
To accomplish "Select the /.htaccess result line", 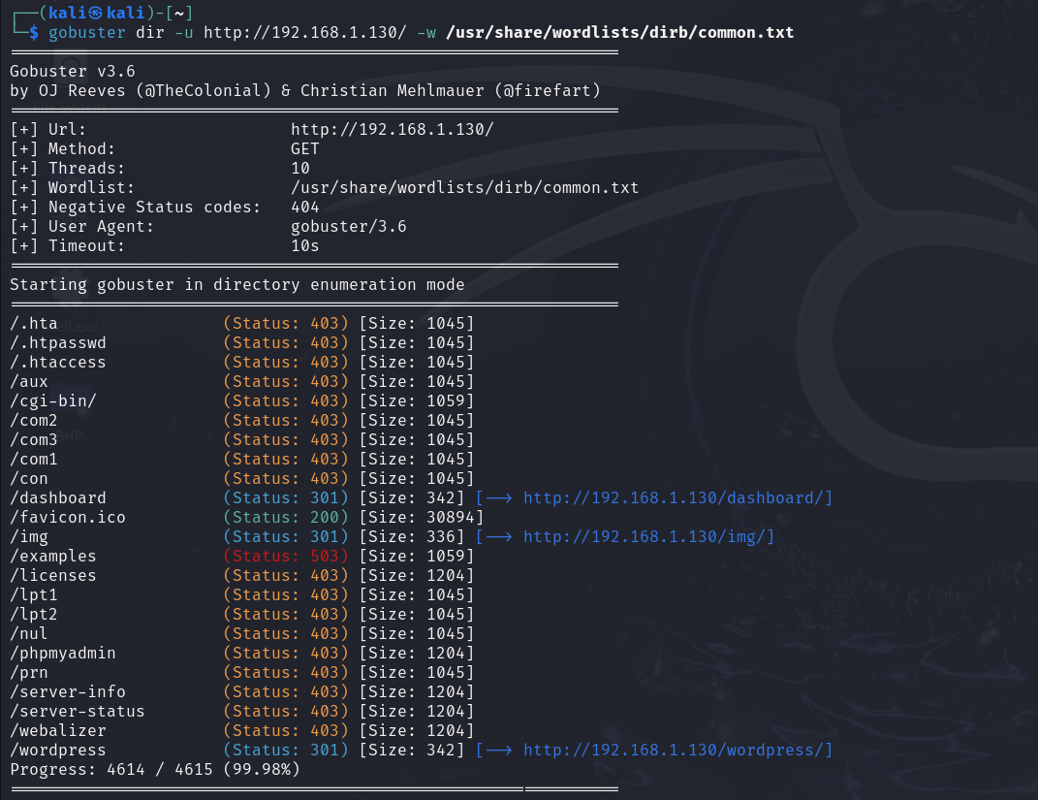I will coord(57,362).
